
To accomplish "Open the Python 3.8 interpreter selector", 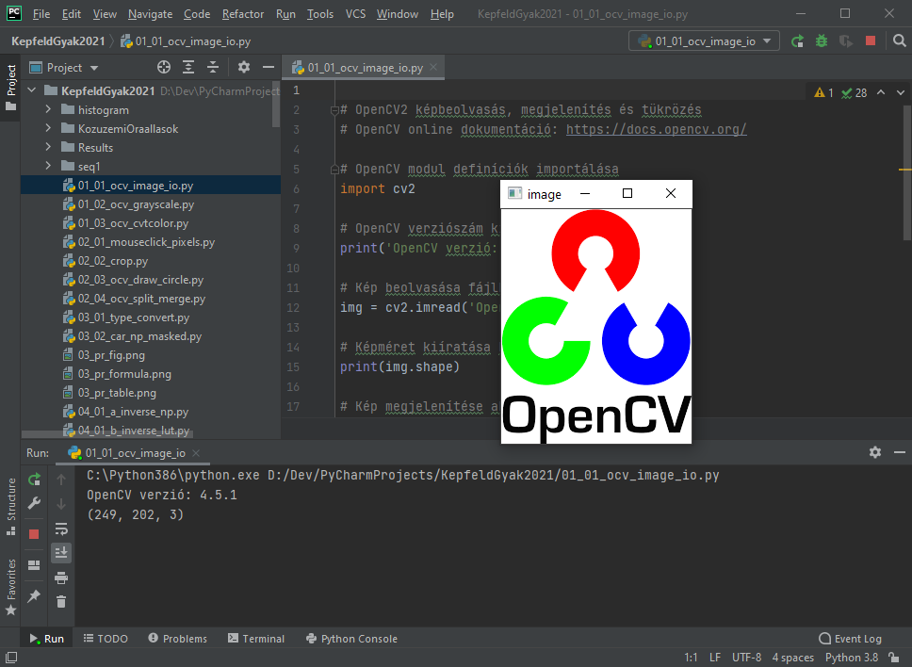I will coord(852,658).
